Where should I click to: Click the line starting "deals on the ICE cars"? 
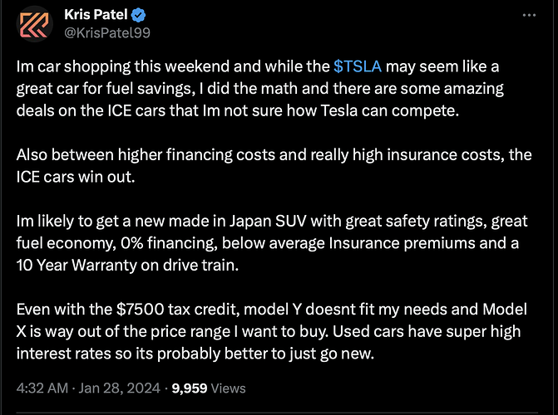[238, 110]
